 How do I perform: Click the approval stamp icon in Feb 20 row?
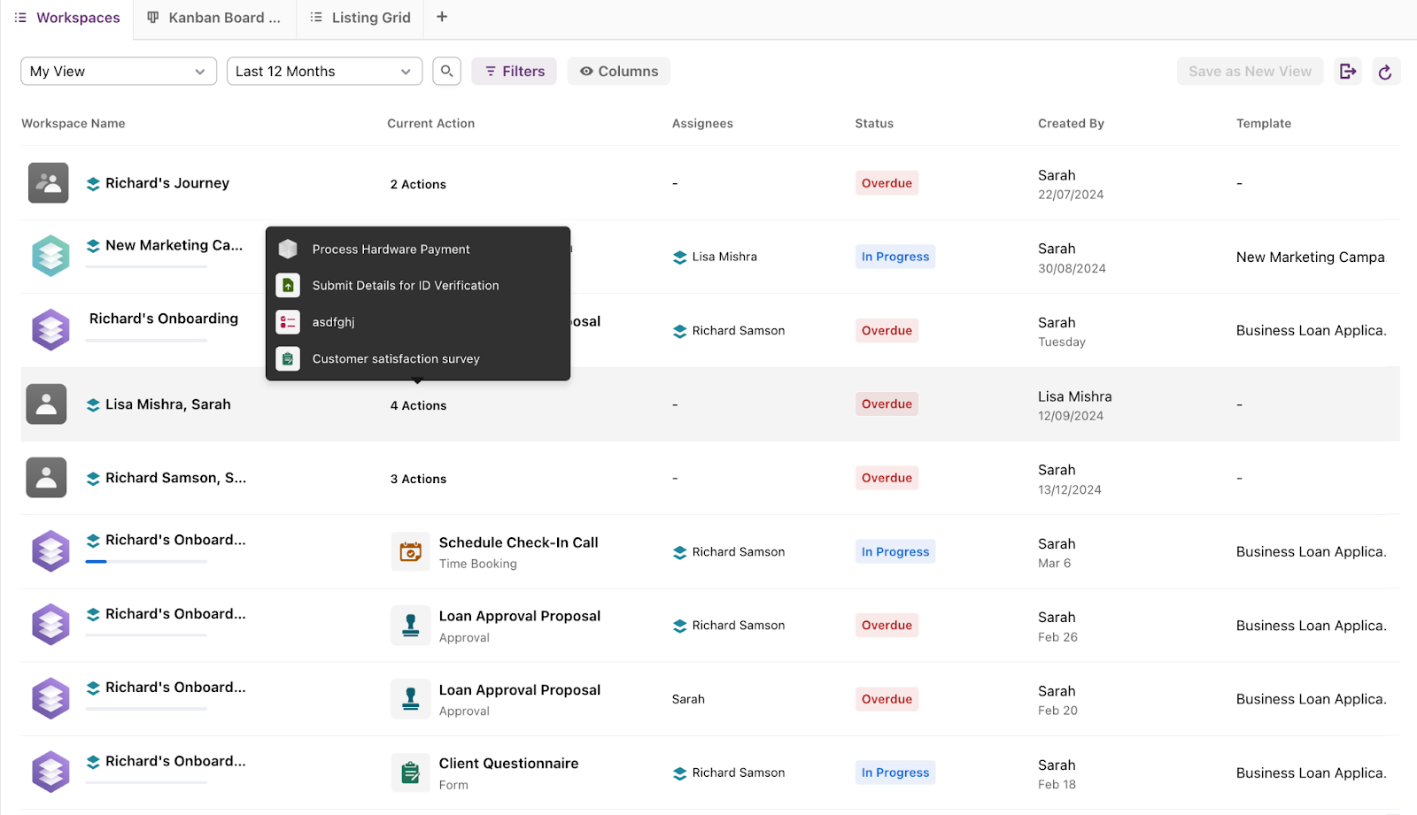point(411,699)
